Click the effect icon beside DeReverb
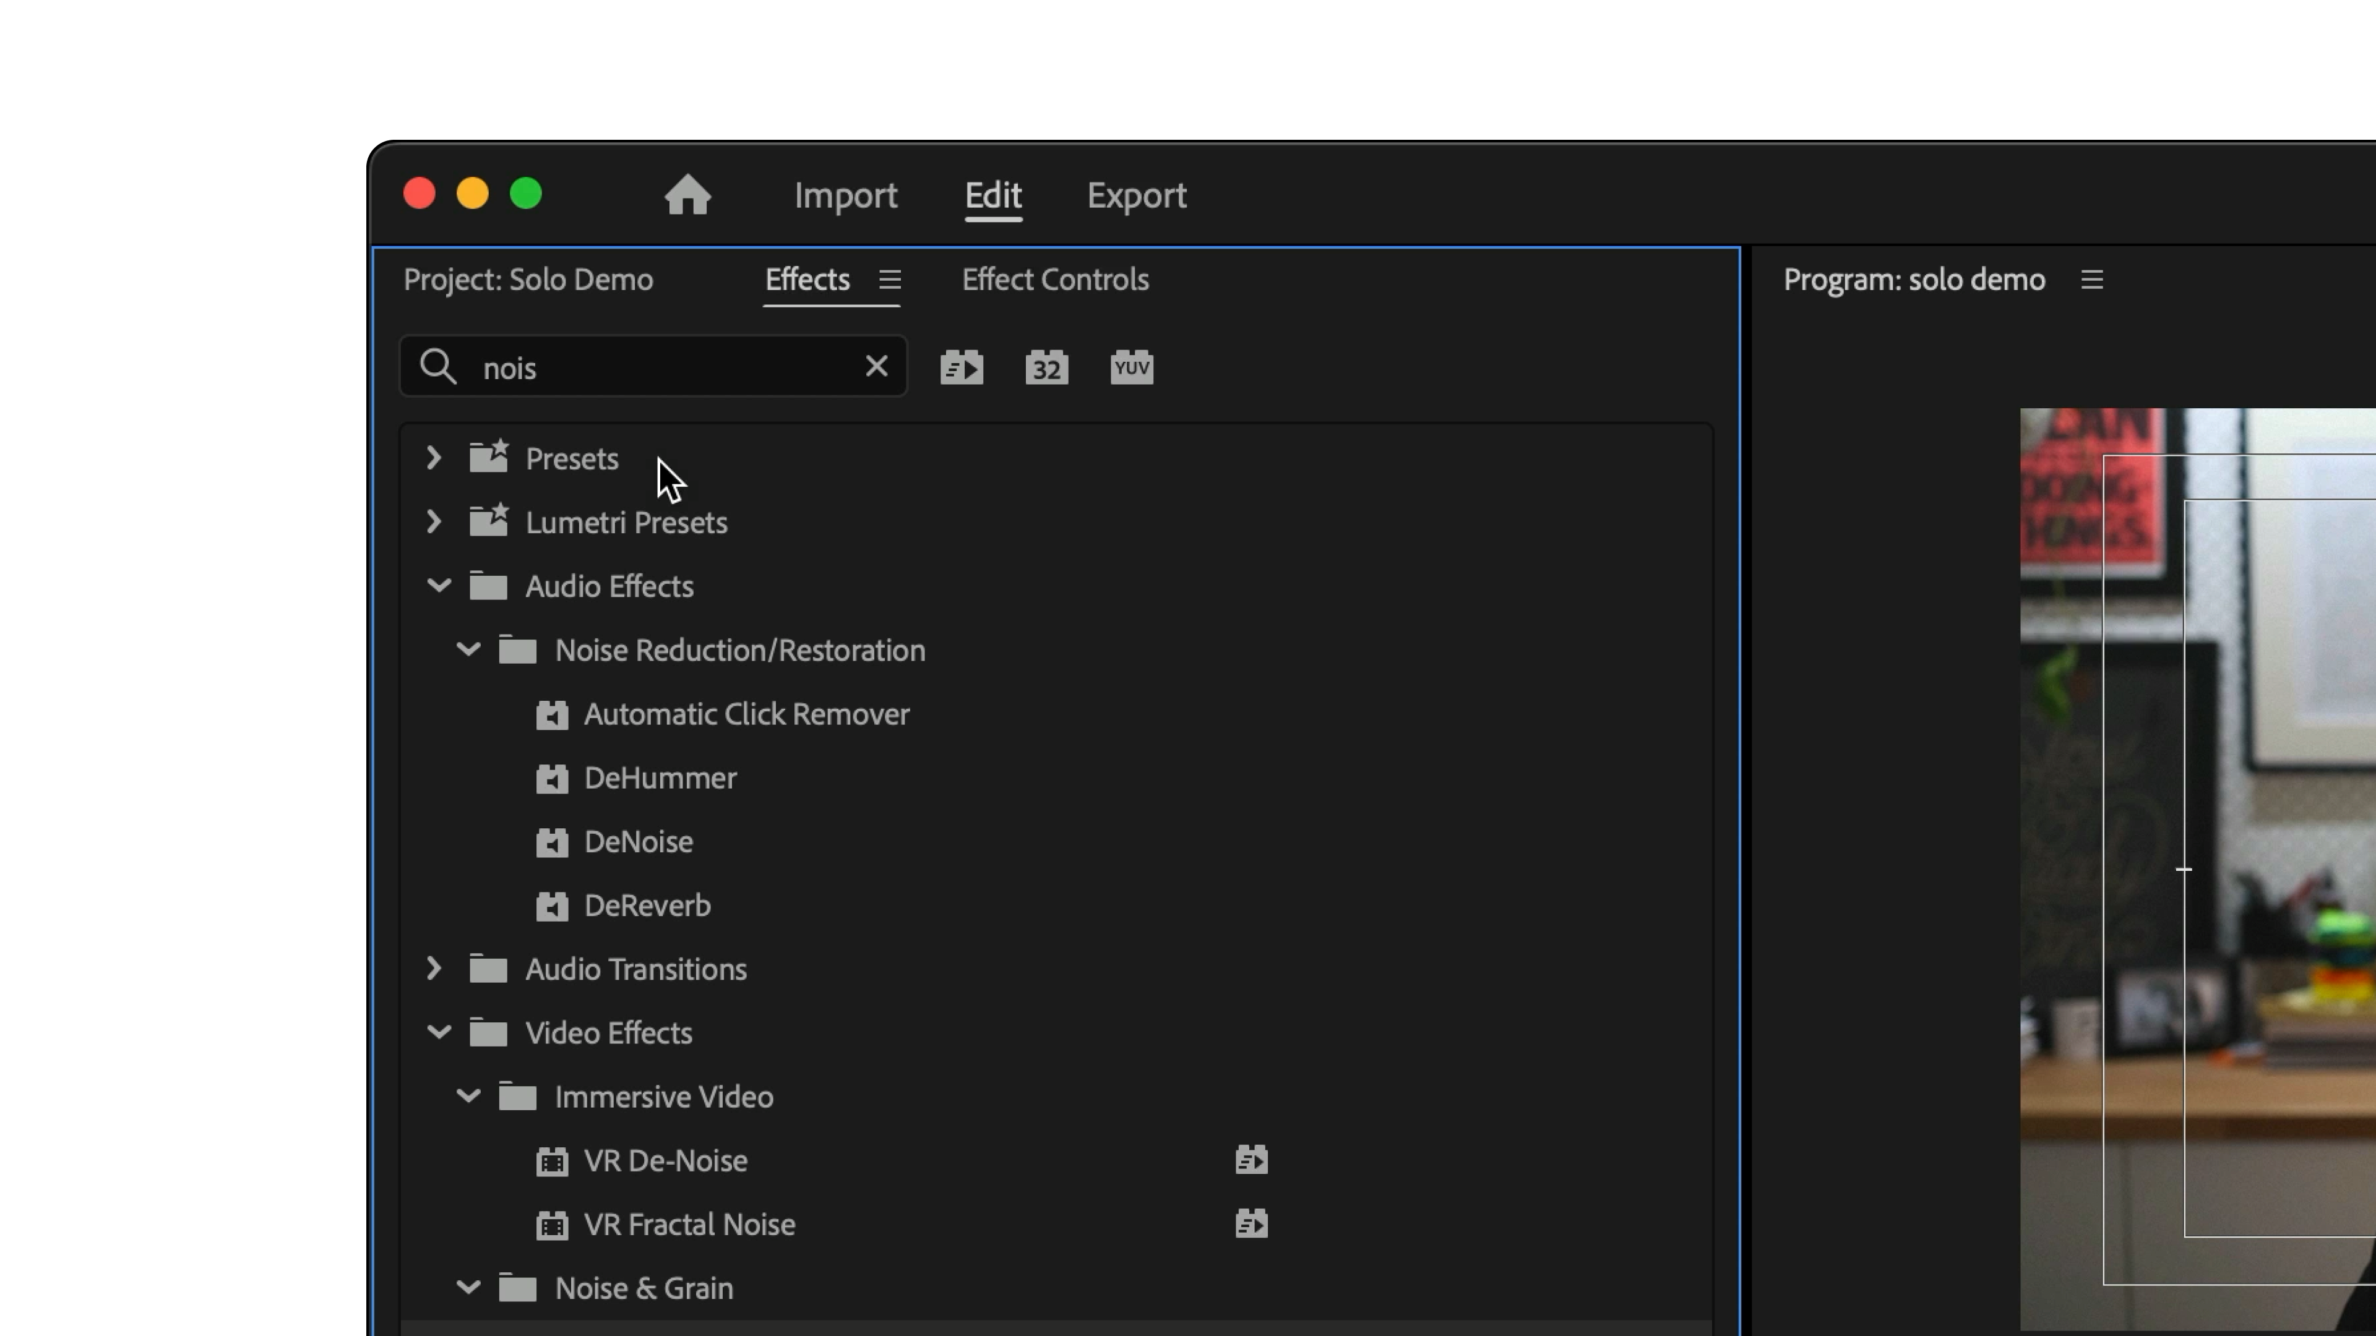 pos(553,906)
